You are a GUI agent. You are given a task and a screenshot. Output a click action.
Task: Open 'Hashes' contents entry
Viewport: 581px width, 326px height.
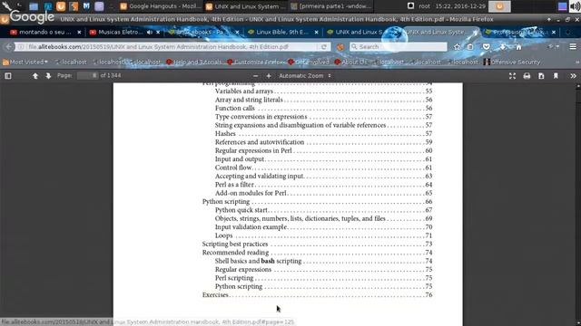(323, 133)
